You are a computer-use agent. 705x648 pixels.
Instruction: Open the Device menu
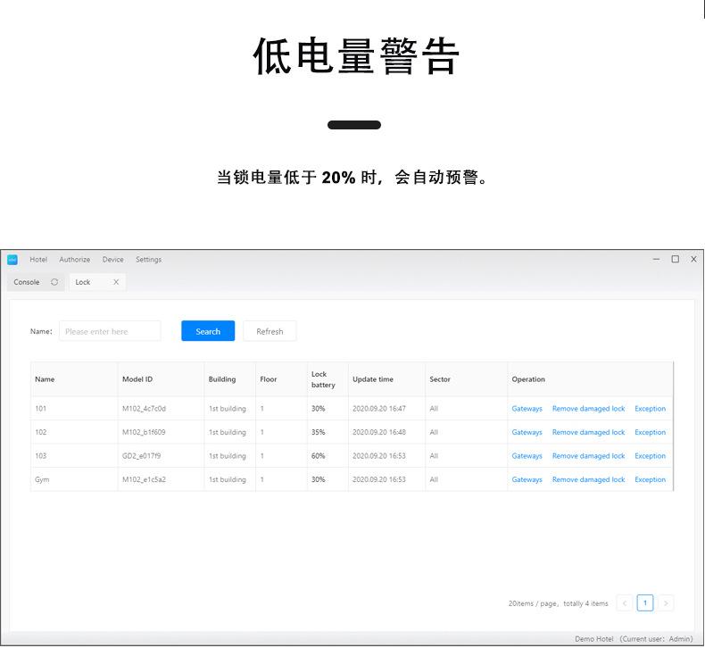[113, 260]
